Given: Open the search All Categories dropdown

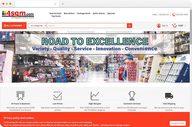Looking at the screenshot, I should click(38, 26).
